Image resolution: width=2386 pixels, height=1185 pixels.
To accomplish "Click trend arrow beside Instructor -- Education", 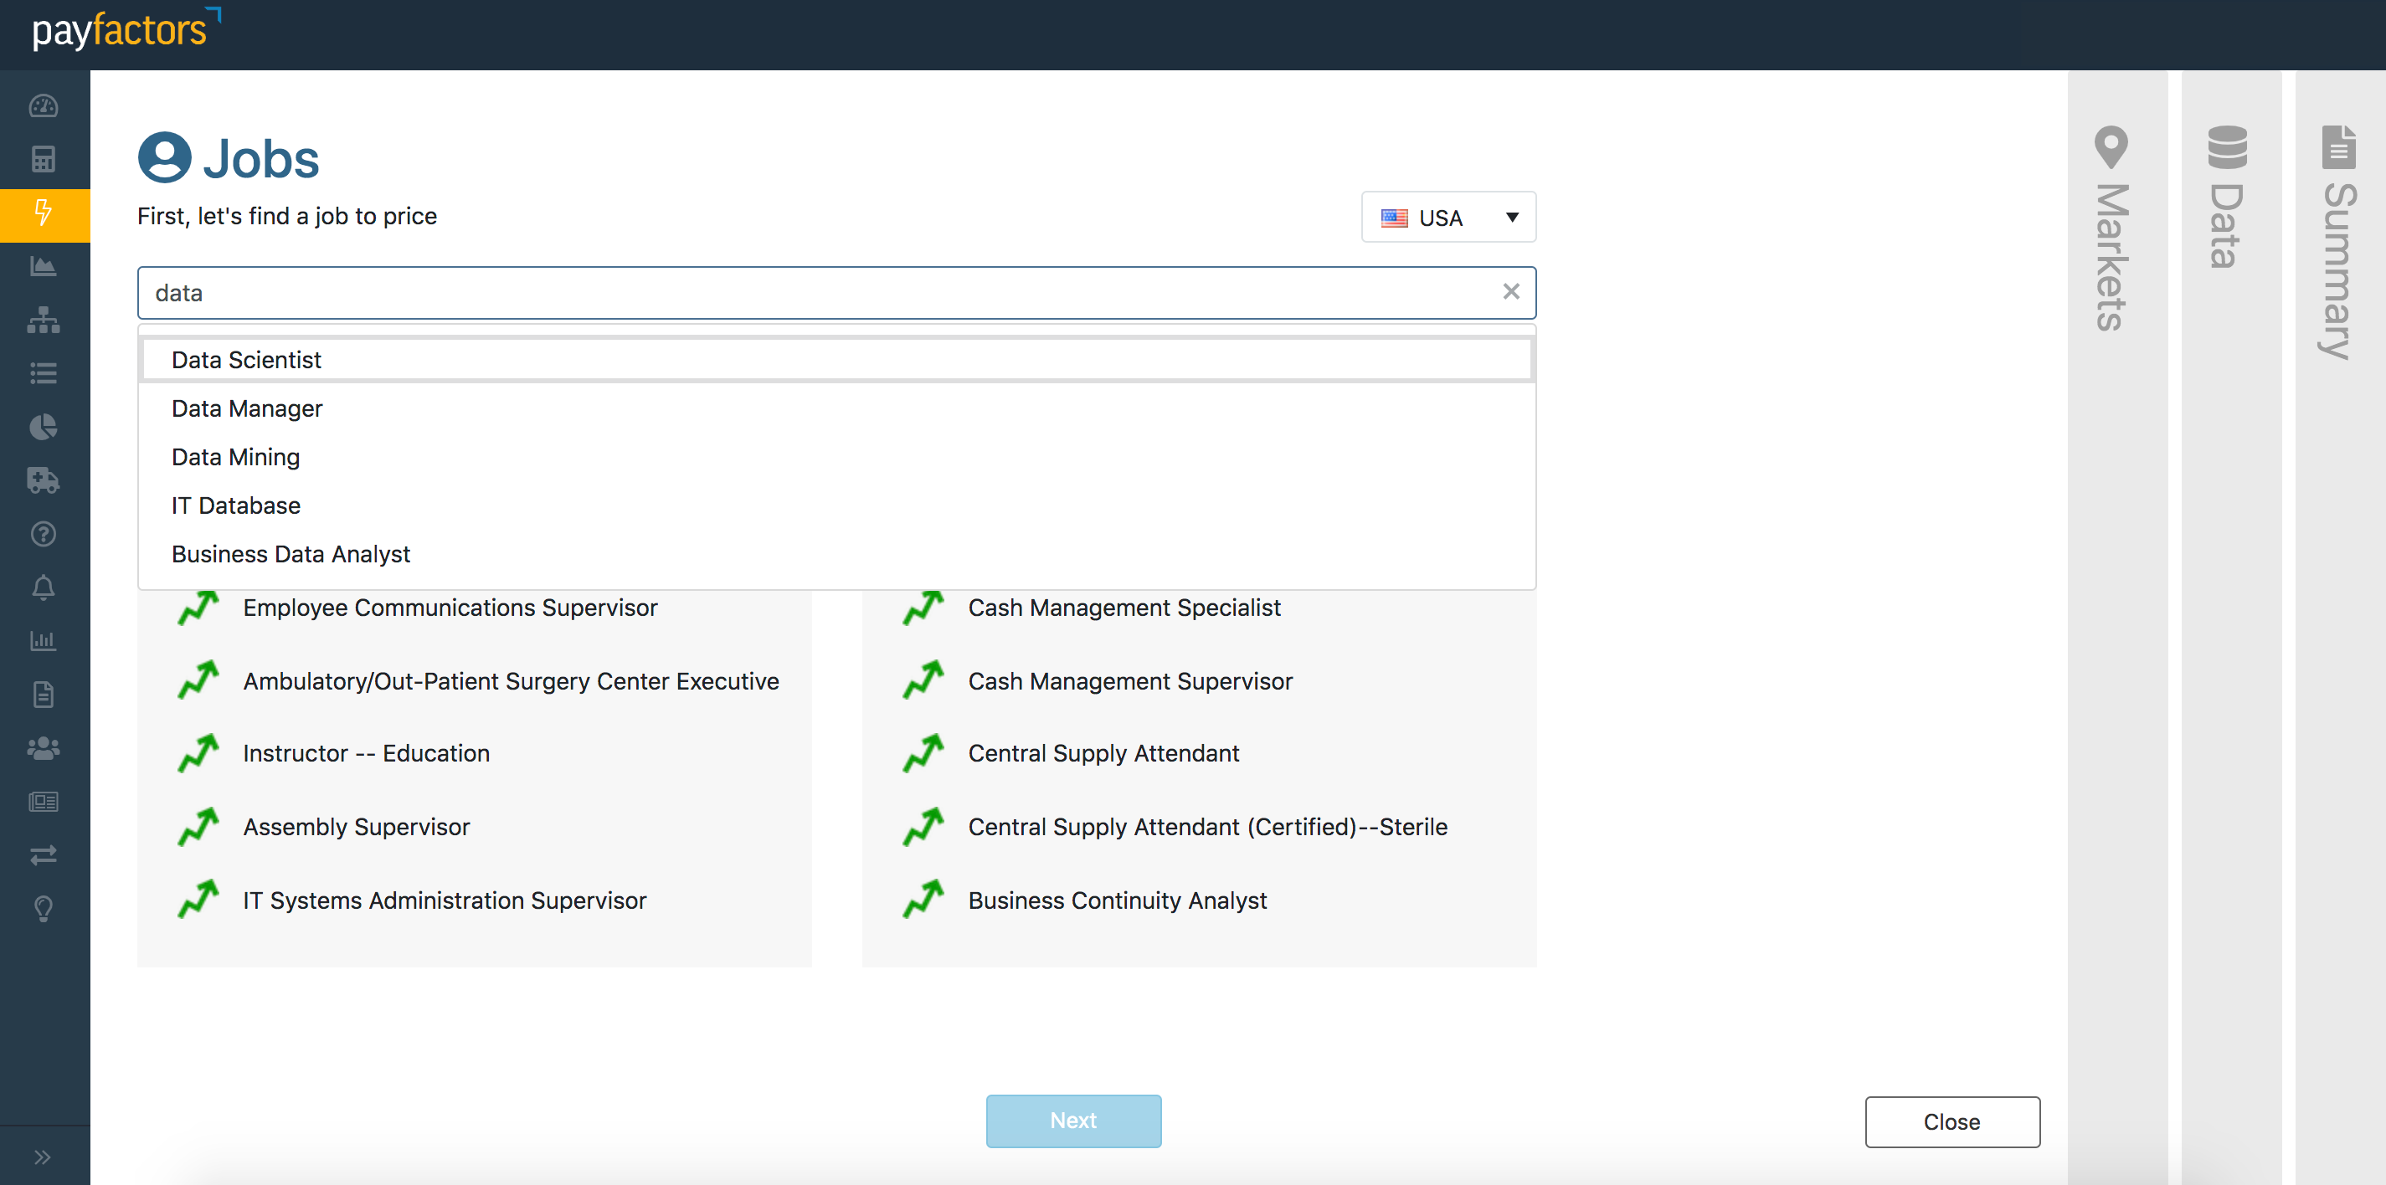I will click(198, 753).
